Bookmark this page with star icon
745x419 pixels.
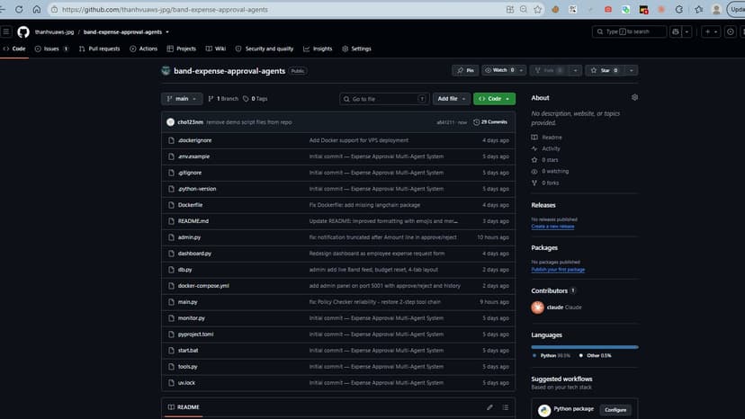click(x=537, y=10)
